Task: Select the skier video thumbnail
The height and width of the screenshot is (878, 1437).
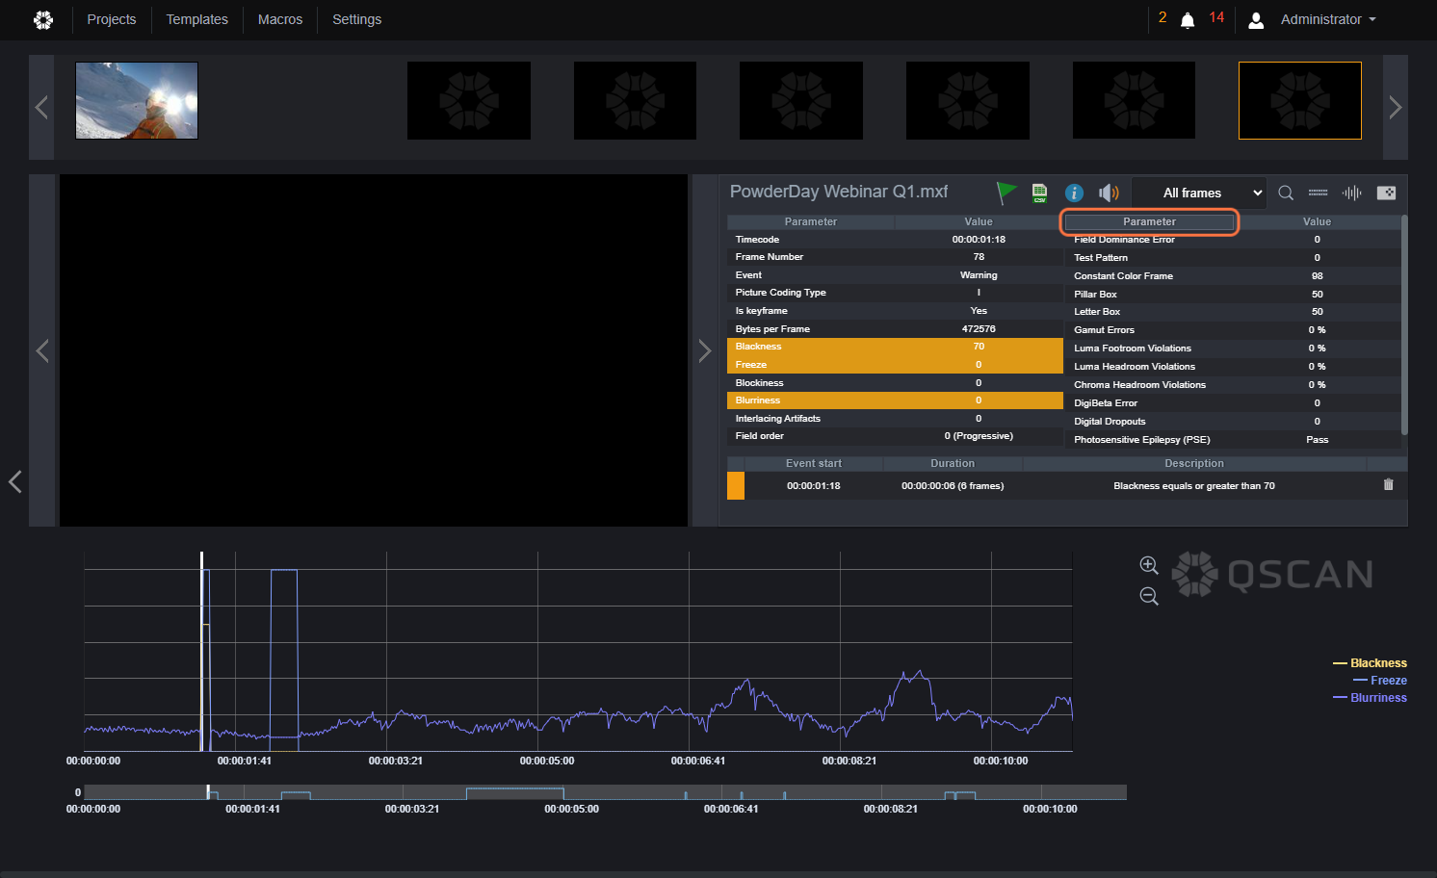Action: click(137, 101)
